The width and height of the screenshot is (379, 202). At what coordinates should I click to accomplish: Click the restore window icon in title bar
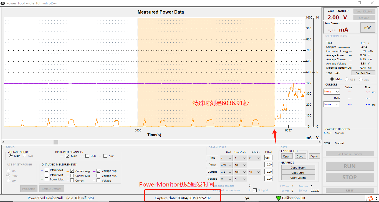coord(359,3)
